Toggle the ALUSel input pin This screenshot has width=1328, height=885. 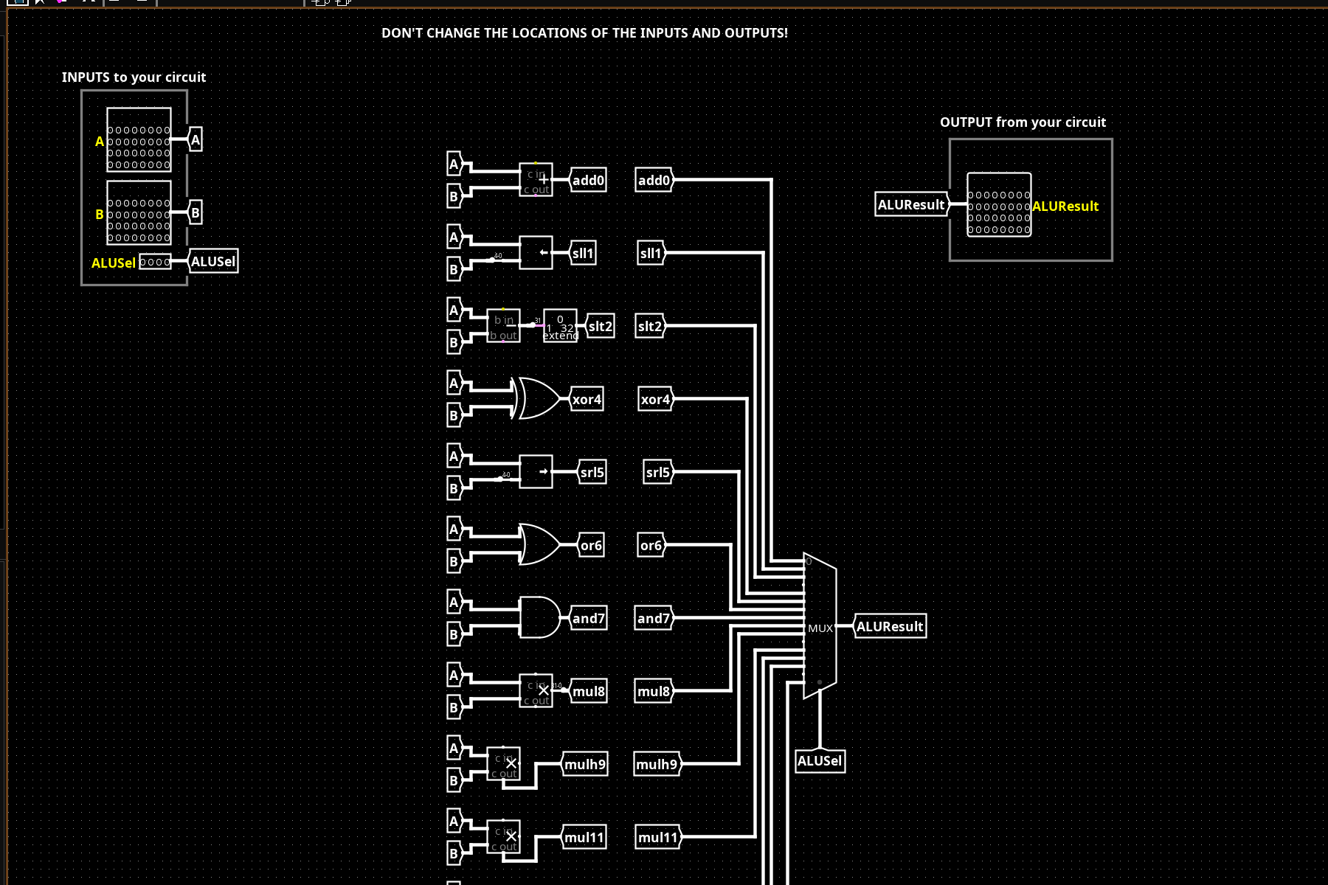pyautogui.click(x=155, y=262)
